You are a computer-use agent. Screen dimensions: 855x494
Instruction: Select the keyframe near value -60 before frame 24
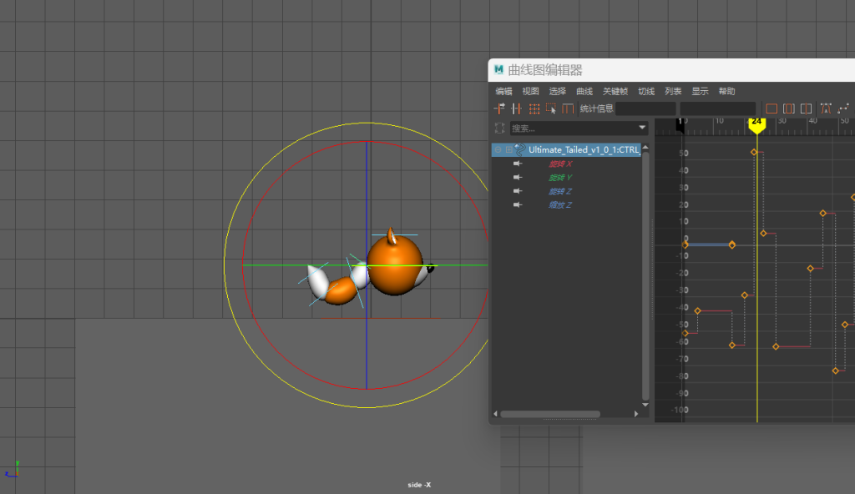point(732,345)
